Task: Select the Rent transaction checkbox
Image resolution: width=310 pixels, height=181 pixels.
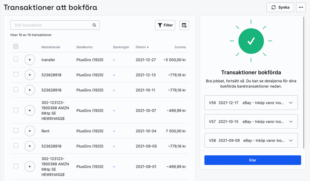Action: (16, 131)
